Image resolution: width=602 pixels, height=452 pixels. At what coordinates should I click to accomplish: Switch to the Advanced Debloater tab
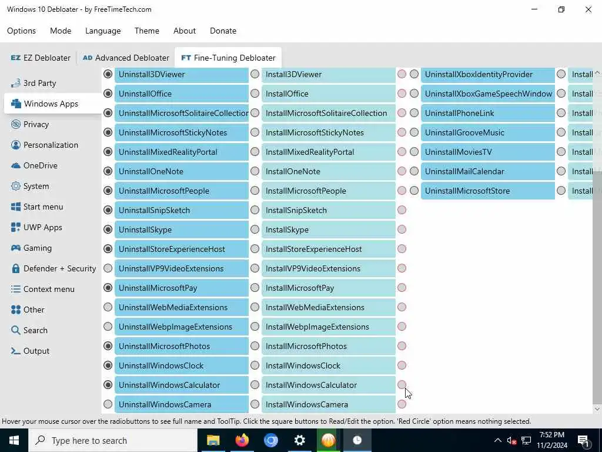126,58
